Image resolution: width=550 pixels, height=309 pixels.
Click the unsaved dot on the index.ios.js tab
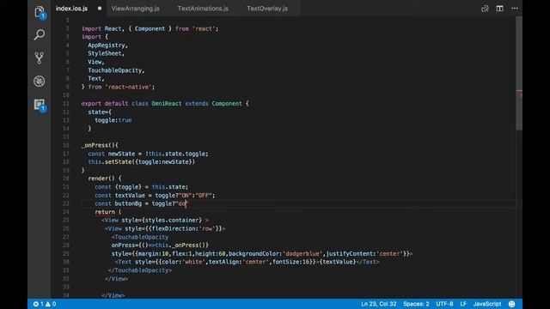pos(100,8)
